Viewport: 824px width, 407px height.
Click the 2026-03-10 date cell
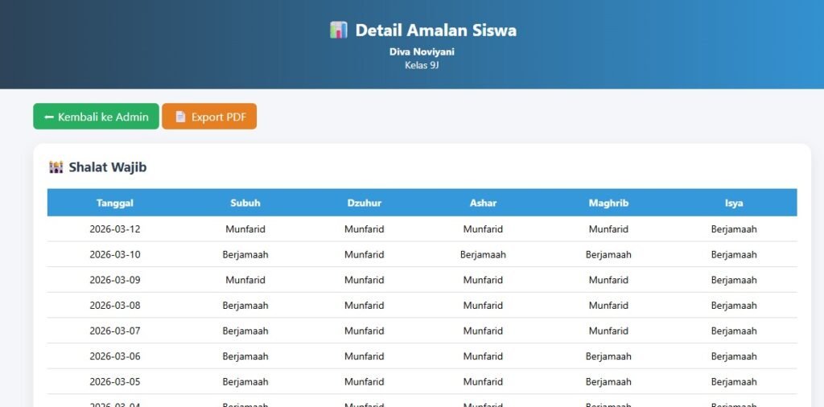coord(115,254)
